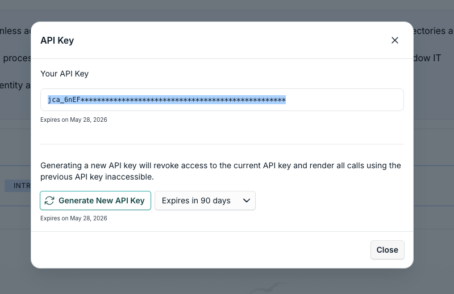
Task: Click empty right side of API key field
Action: point(347,100)
